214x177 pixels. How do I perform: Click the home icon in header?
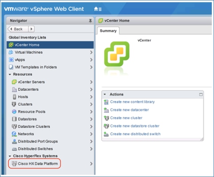point(96,9)
